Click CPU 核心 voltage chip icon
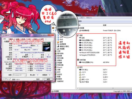 [x=80, y=70]
